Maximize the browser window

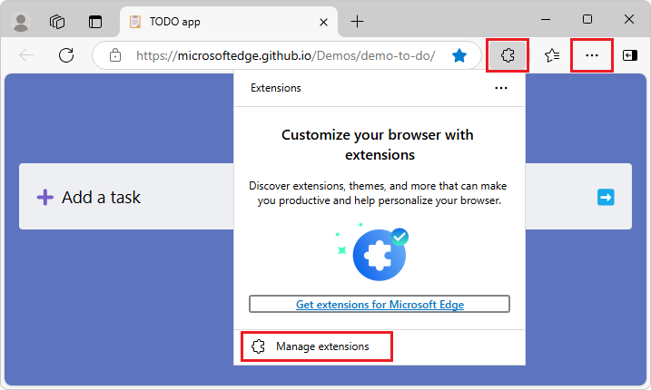click(587, 20)
